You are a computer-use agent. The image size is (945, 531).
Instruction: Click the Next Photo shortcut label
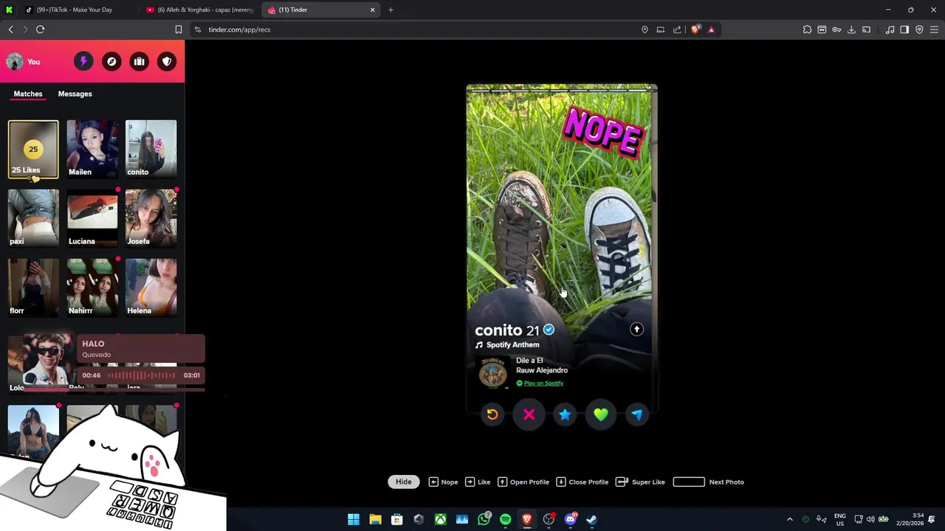point(726,482)
